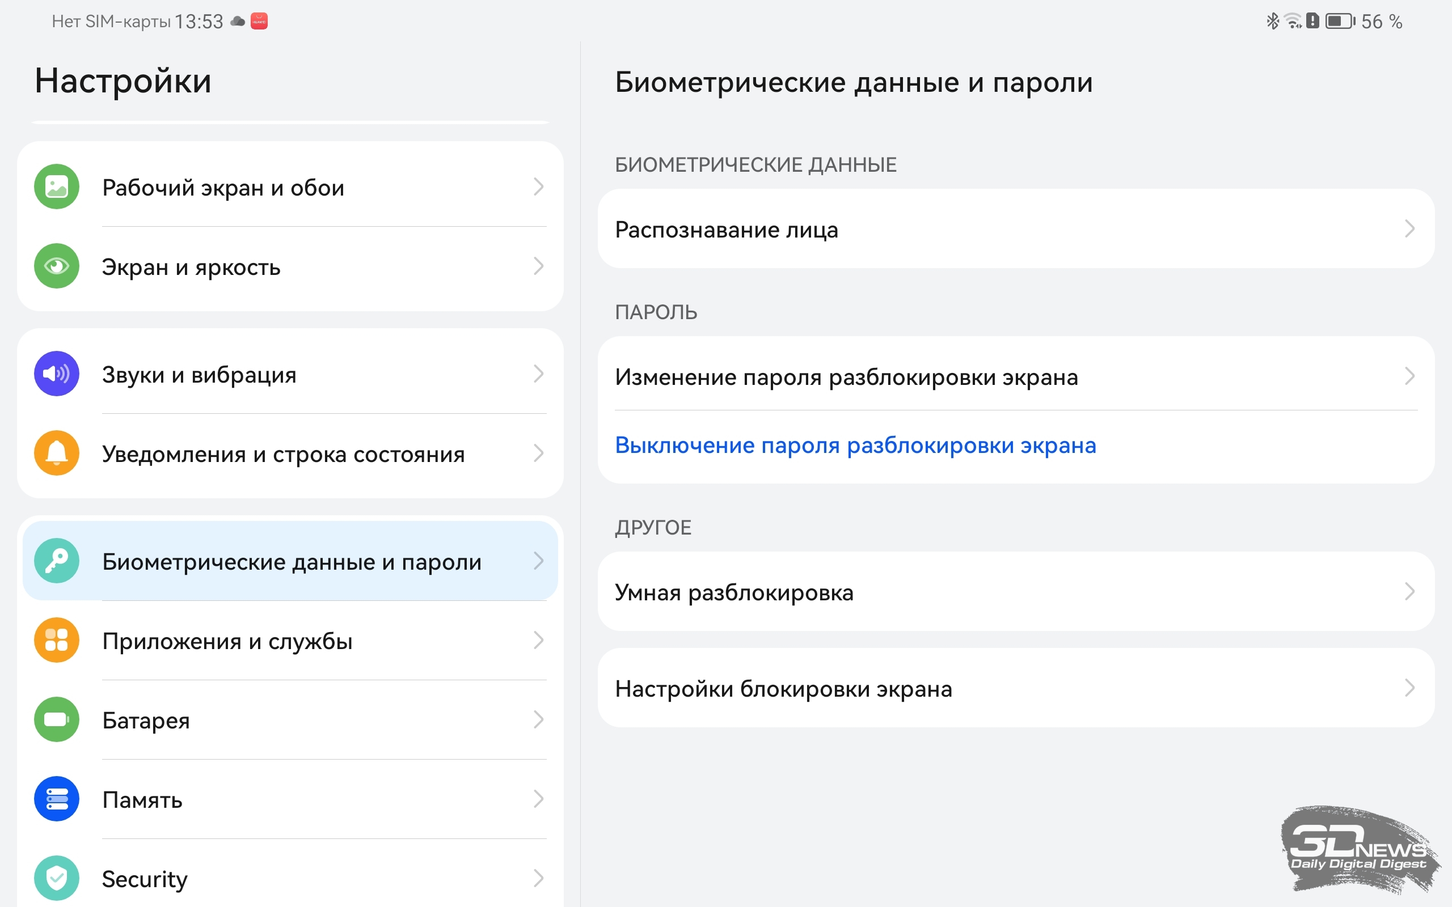Expand chevron on Настройки блокировки экрана row
The height and width of the screenshot is (907, 1452).
click(1409, 688)
